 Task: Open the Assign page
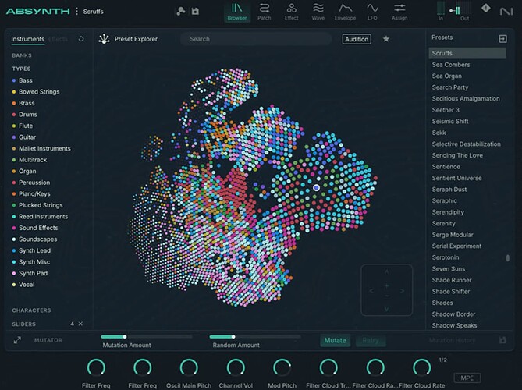coord(399,12)
